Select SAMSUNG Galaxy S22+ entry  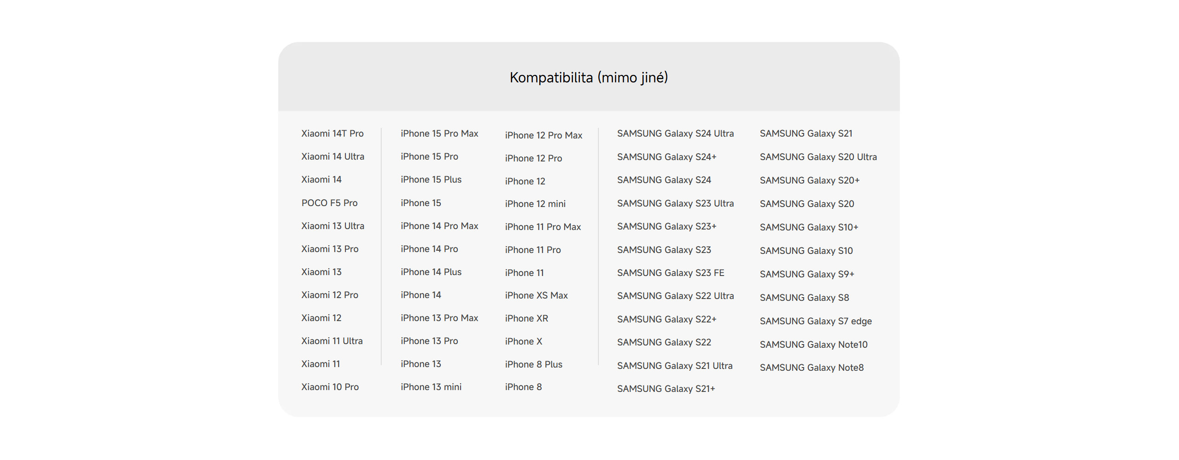pyautogui.click(x=666, y=319)
